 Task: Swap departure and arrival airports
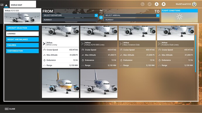(101, 17)
